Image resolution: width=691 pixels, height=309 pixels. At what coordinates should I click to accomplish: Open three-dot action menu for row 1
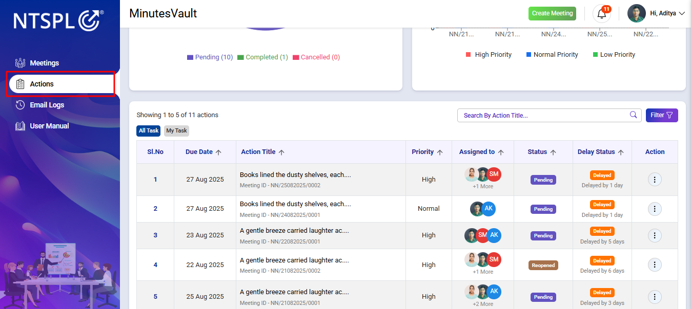(655, 180)
